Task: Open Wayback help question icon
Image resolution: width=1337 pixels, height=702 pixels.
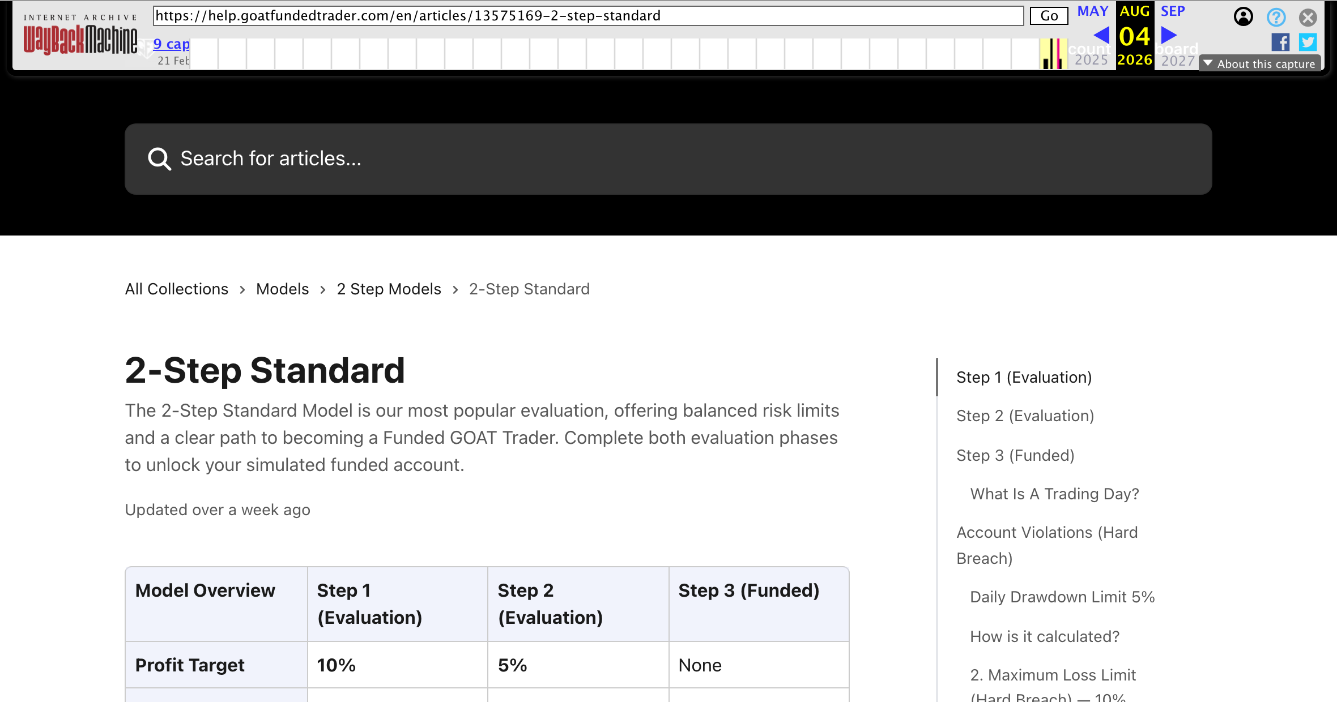Action: (1276, 17)
